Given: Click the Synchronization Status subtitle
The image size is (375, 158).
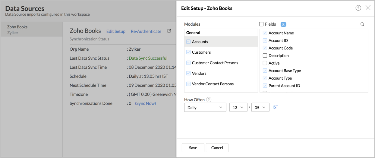Looking at the screenshot, I should [89, 39].
